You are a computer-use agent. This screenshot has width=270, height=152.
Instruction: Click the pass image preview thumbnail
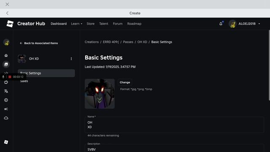100,94
